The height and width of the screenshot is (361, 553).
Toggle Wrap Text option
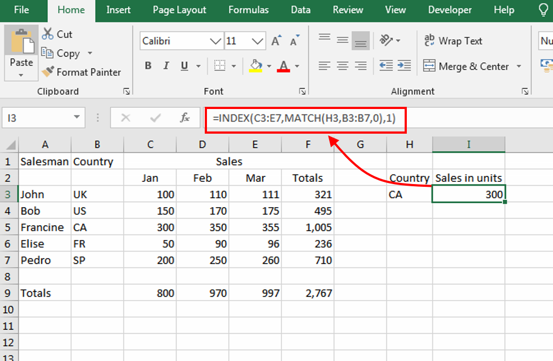coord(453,41)
